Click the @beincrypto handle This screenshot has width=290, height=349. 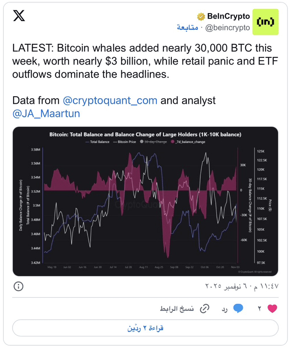(228, 28)
